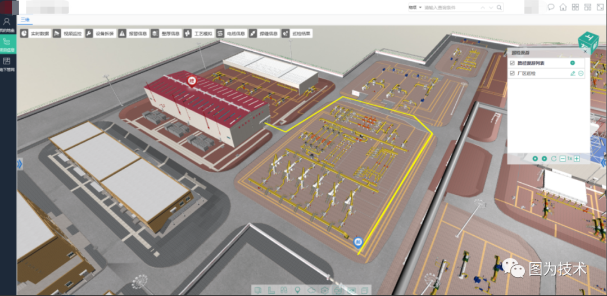Open the four-square grid view icon
This screenshot has height=296, width=607.
(576, 7)
